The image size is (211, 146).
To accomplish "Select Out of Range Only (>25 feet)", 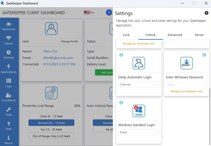I will (x=51, y=136).
